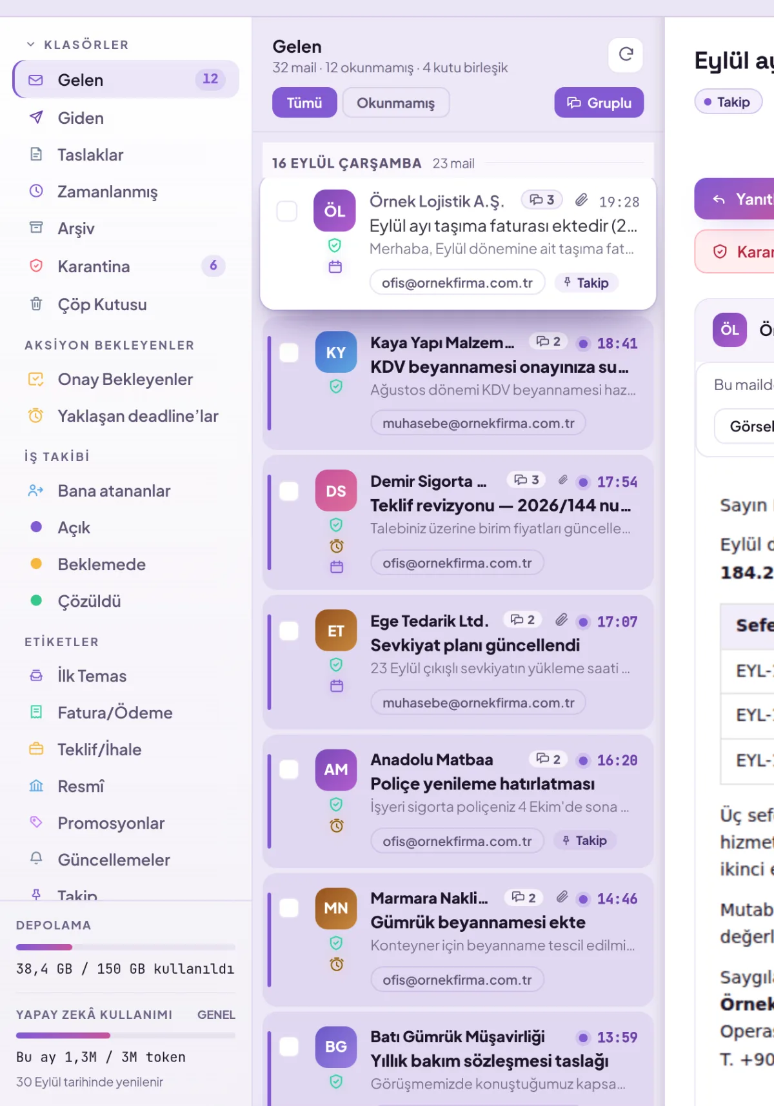The image size is (774, 1106).
Task: Click the Yanıt reply button
Action: (x=735, y=199)
